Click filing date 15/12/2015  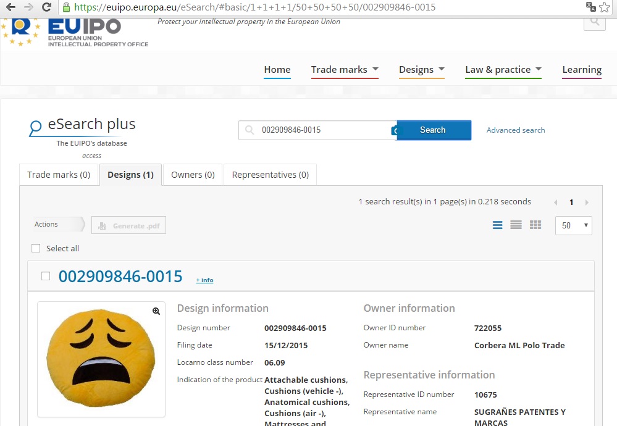(x=286, y=345)
